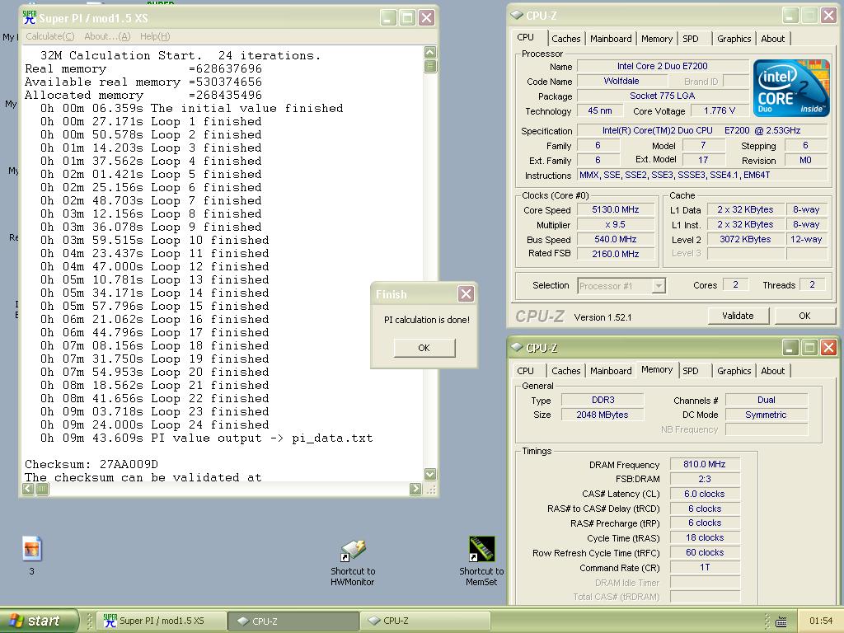The height and width of the screenshot is (633, 844).
Task: Click the taskbar clock showing 01:54
Action: click(x=820, y=621)
